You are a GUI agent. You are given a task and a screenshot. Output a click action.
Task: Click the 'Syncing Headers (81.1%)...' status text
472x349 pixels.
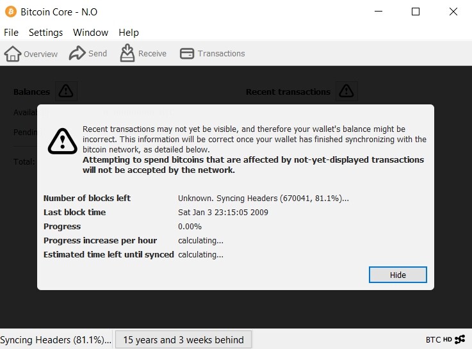point(56,339)
